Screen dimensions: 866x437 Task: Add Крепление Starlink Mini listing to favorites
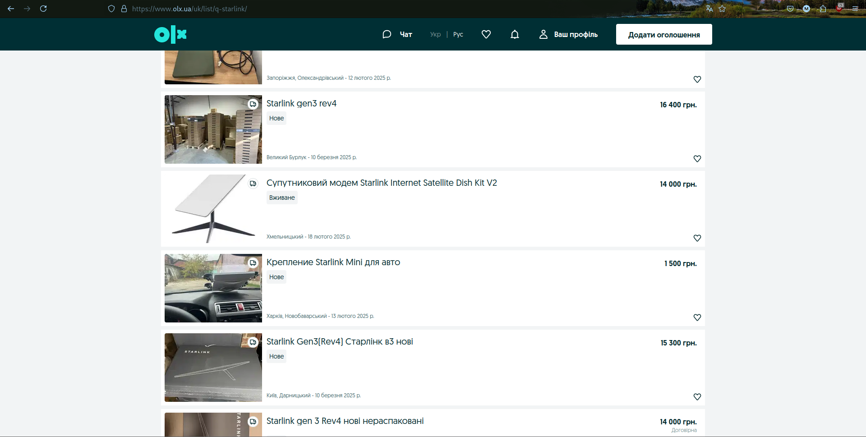tap(697, 317)
